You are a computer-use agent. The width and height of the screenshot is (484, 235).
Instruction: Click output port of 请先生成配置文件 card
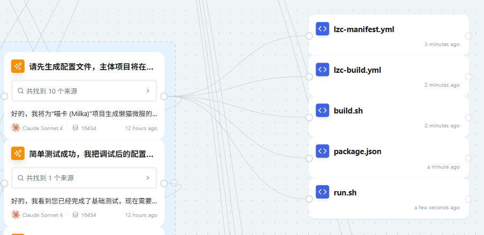click(164, 96)
